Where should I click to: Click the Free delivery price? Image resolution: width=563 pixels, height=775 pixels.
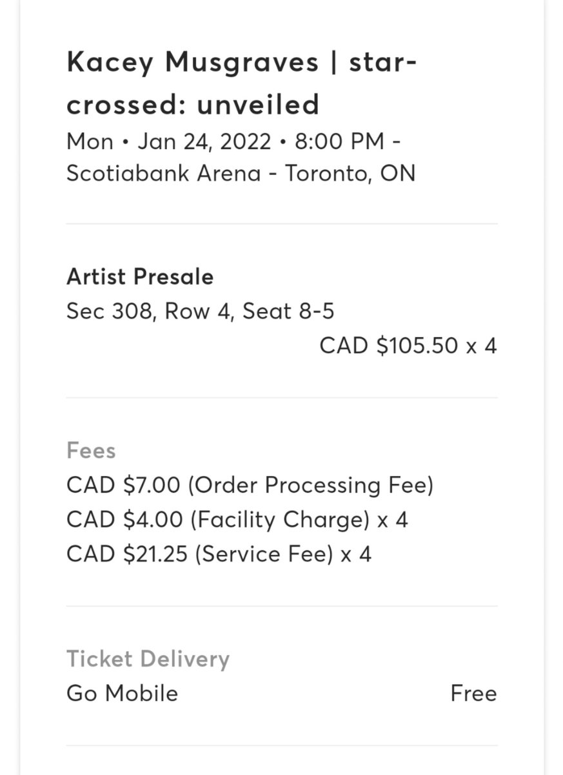[x=473, y=694]
